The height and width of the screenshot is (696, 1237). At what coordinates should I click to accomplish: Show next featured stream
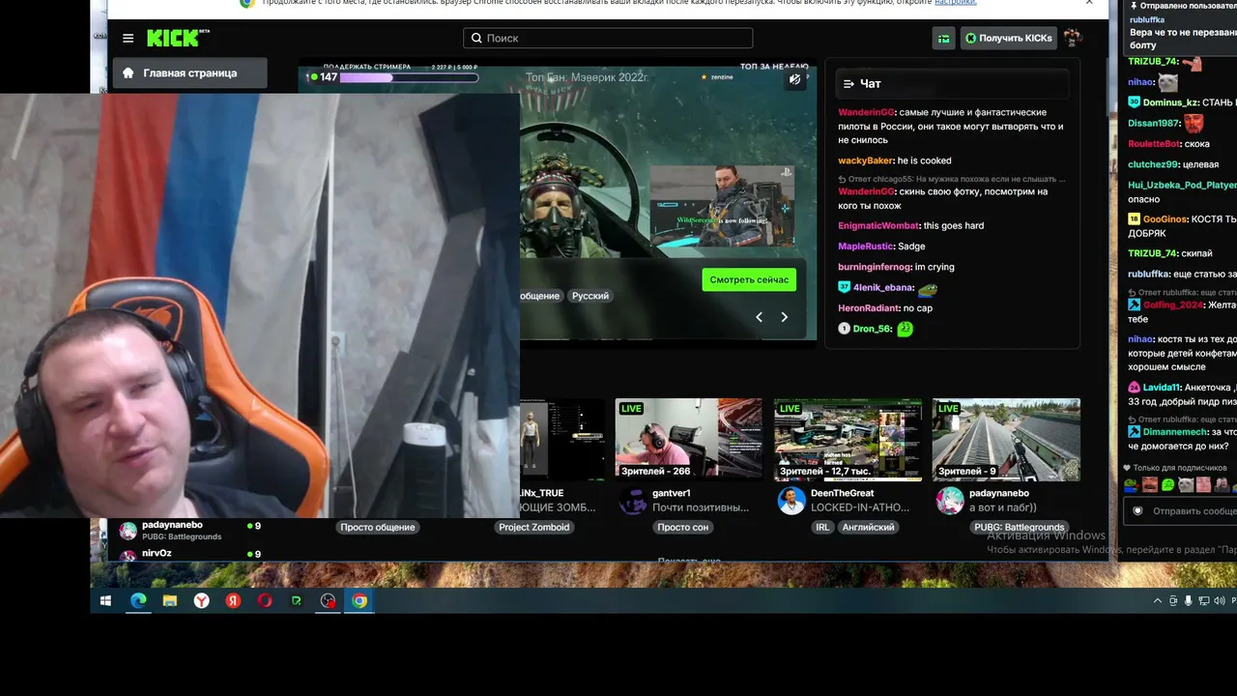pos(784,317)
